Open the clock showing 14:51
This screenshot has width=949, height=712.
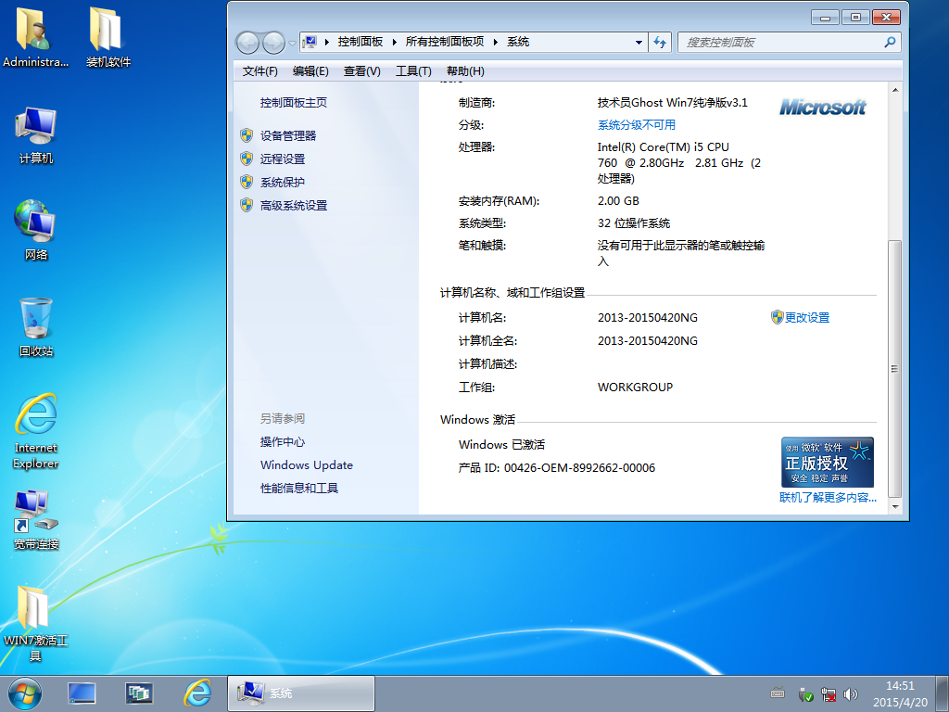pyautogui.click(x=900, y=693)
